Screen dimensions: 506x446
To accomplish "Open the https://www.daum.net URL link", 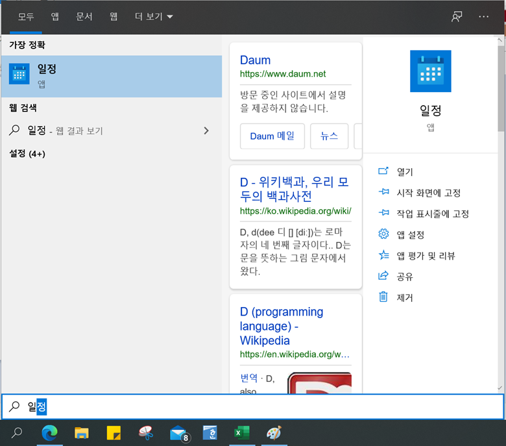I will 283,74.
